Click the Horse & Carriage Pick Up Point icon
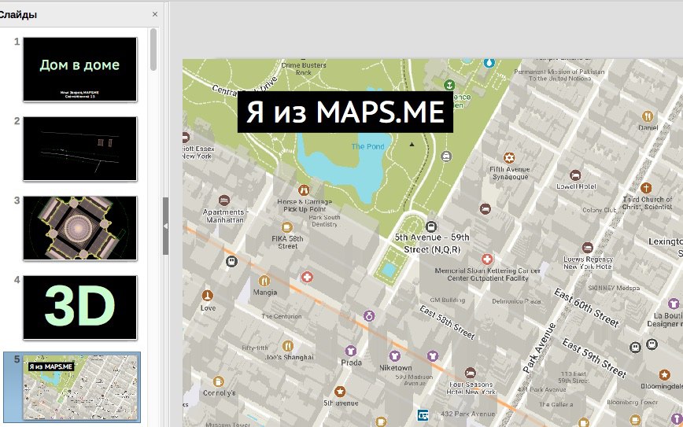 [304, 190]
